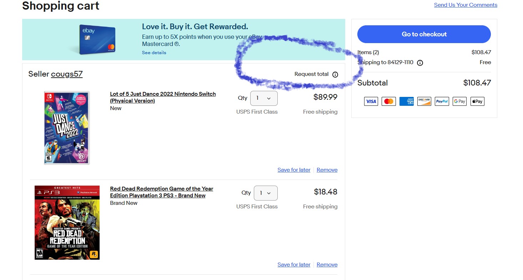Click the Request total info icon
Image resolution: width=523 pixels, height=280 pixels.
click(x=335, y=74)
